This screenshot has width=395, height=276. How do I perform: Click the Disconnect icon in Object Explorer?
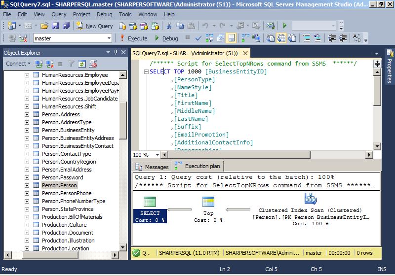click(x=49, y=64)
